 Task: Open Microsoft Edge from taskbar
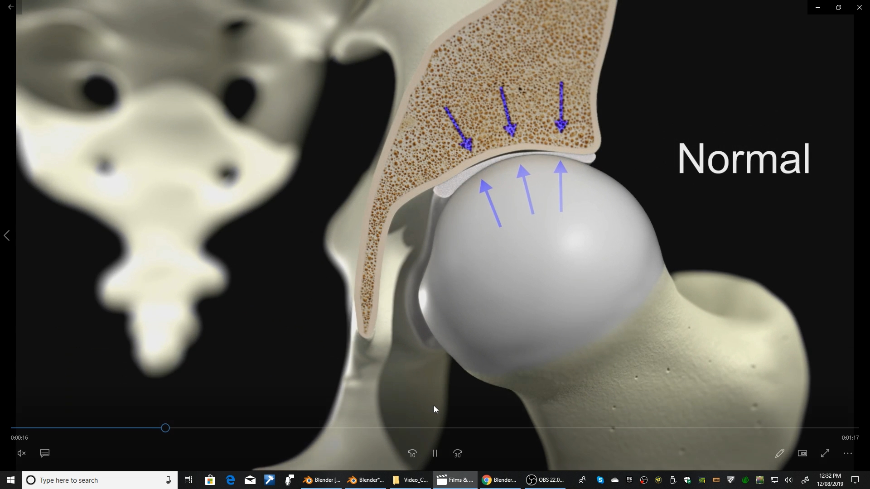230,480
